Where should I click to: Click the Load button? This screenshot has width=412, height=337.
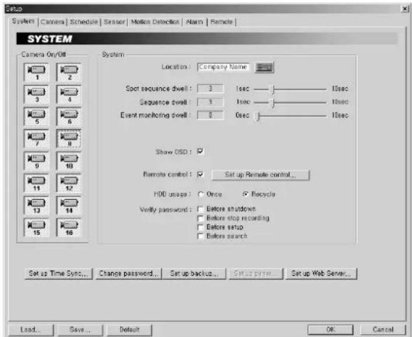tap(31, 329)
